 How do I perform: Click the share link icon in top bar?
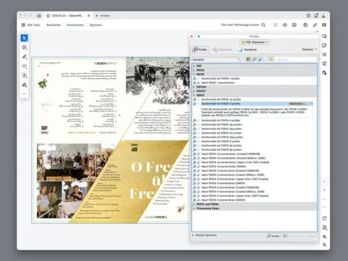[315, 25]
